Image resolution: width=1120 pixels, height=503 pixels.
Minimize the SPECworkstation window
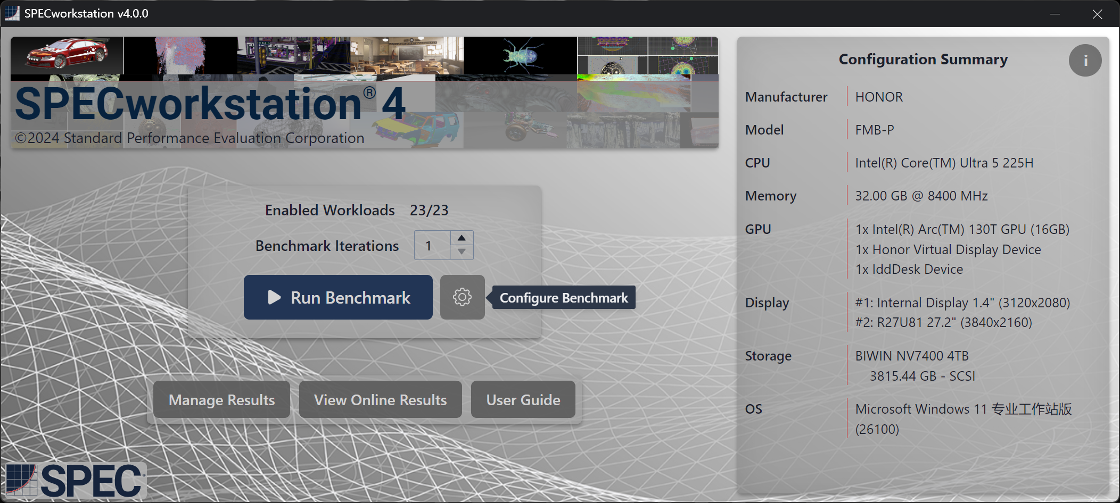tap(1055, 14)
